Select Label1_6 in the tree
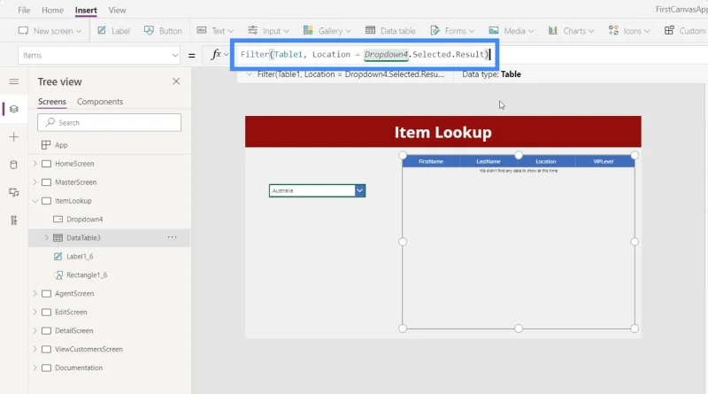The height and width of the screenshot is (394, 708). pos(80,256)
